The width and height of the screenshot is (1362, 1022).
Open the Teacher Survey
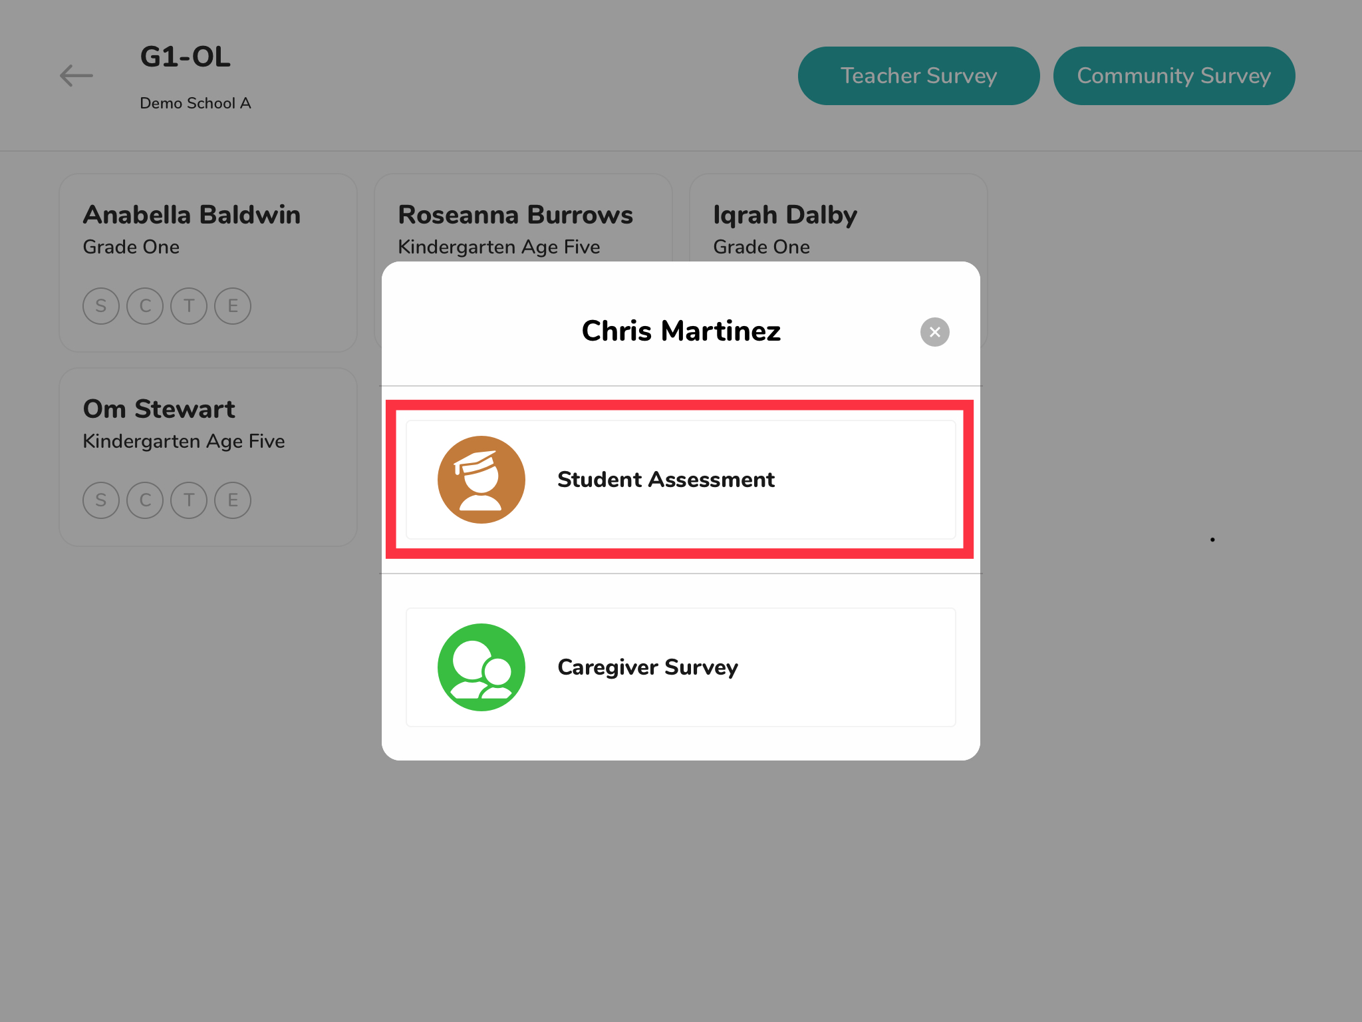click(918, 76)
